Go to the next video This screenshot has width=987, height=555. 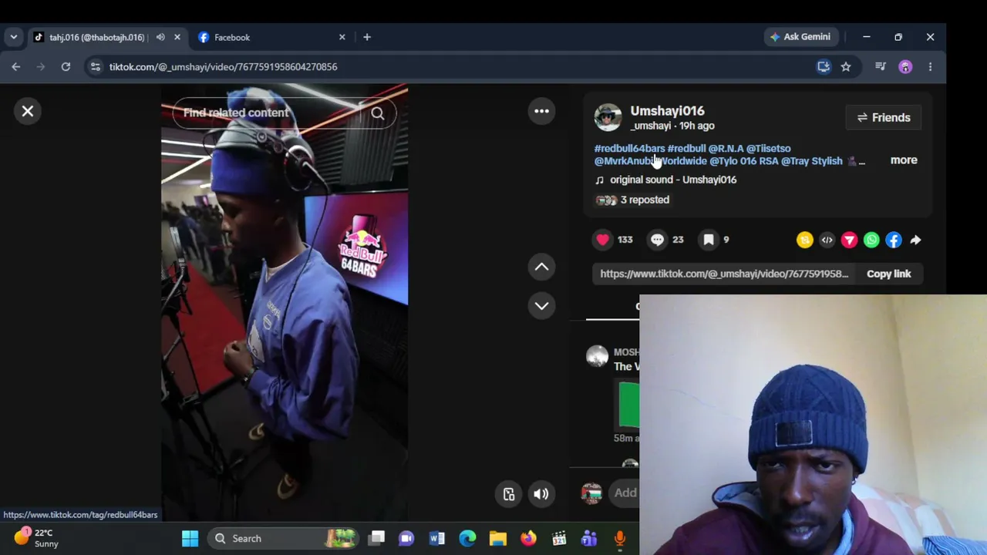coord(541,305)
